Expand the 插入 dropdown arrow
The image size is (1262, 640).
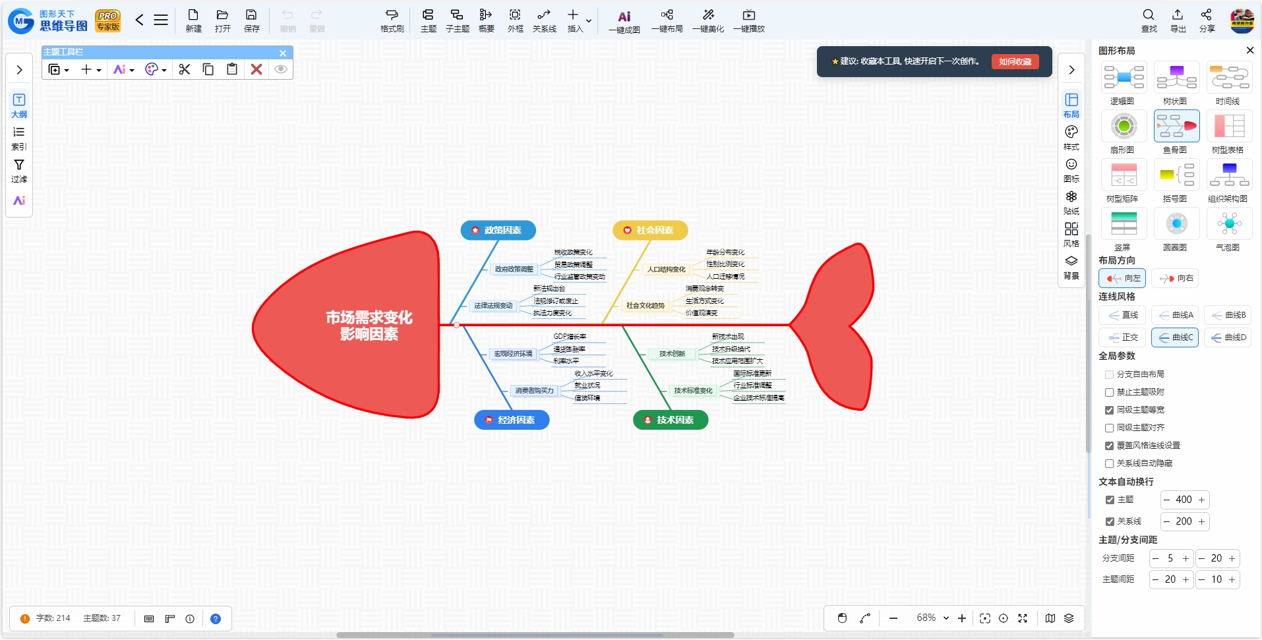coord(589,21)
